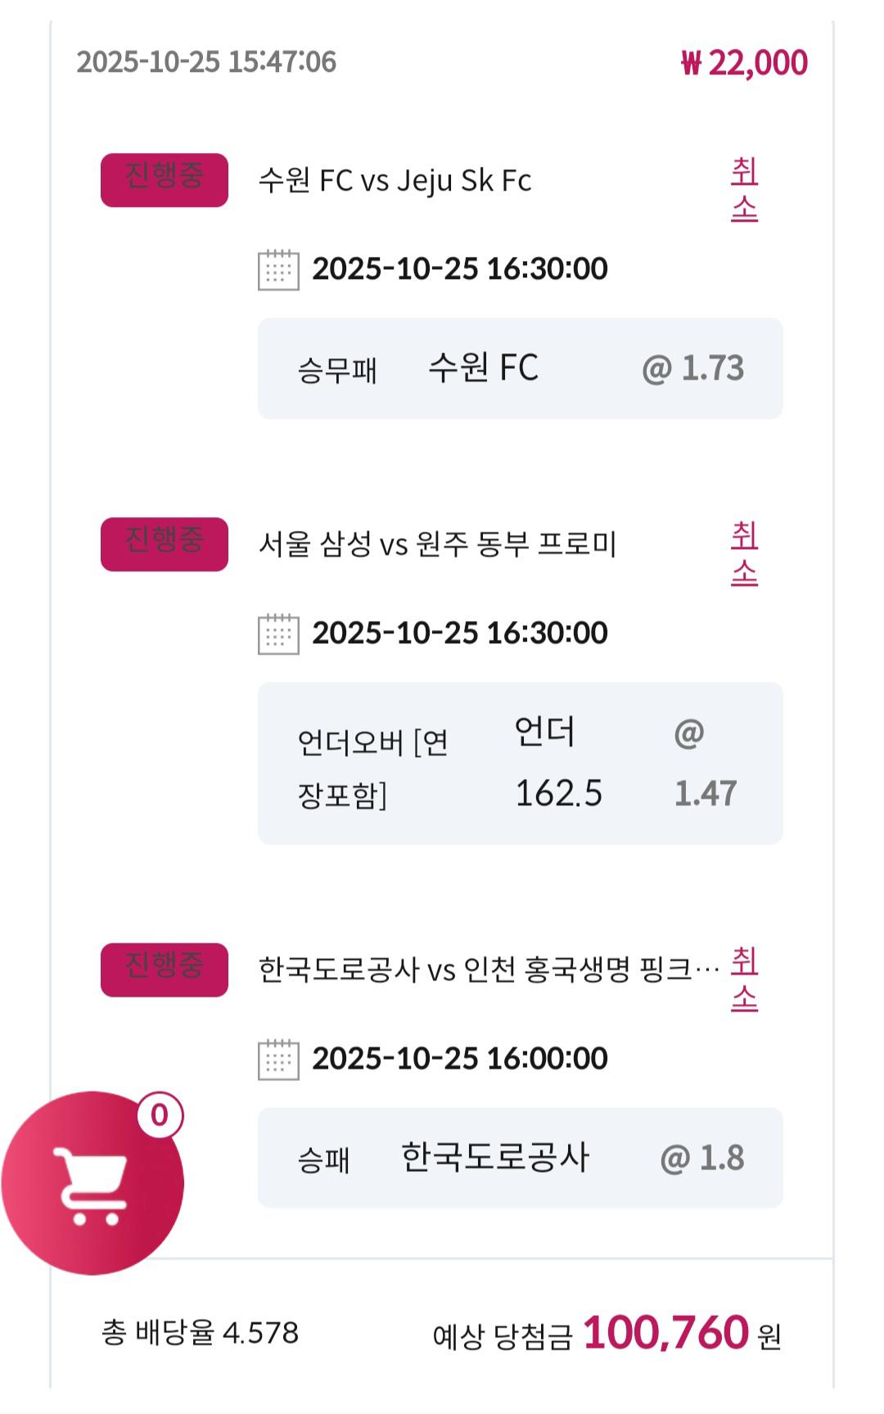The width and height of the screenshot is (884, 1414).
Task: Cancel the 수원 FC vs Jeju bet
Action: click(x=744, y=190)
